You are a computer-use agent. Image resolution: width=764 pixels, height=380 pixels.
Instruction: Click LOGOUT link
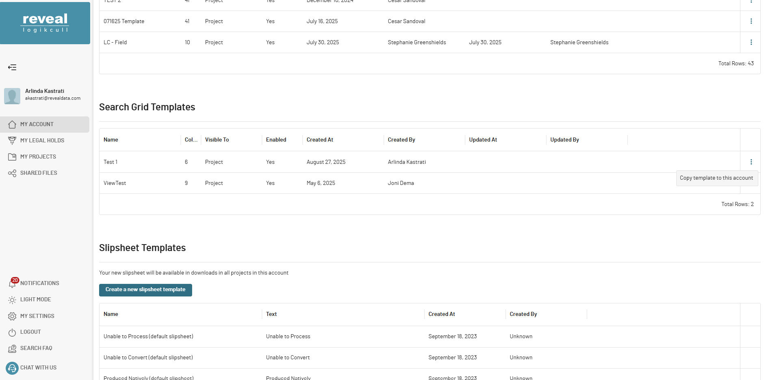30,332
